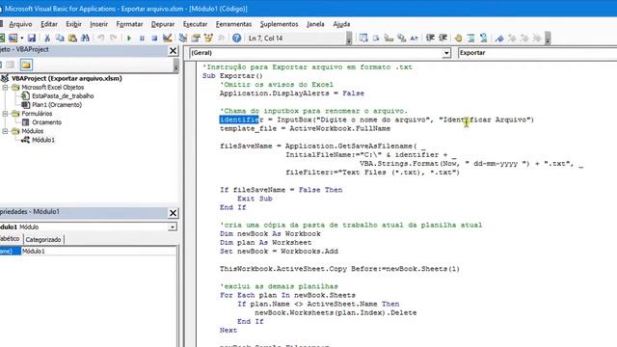Redo the last undone edit
This screenshot has width=617, height=347.
[114, 39]
